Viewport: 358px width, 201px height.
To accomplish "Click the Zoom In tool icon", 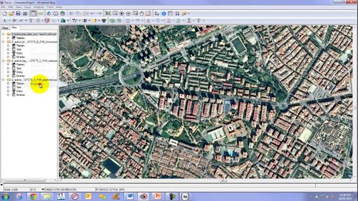I will (121, 13).
